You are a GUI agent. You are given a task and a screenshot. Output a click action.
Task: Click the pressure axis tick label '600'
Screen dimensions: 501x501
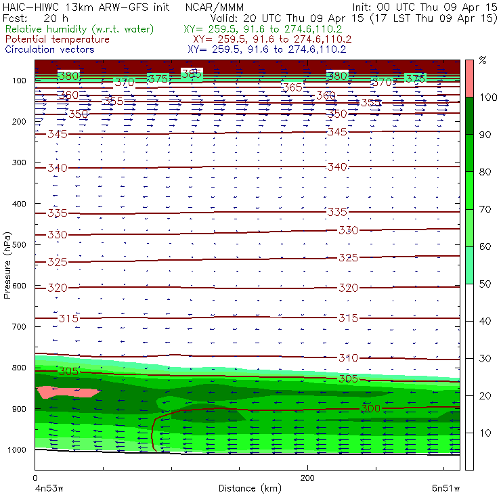point(19,286)
